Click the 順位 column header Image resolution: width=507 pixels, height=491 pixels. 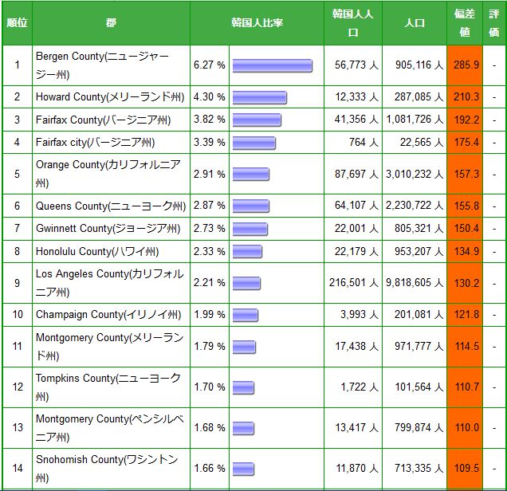[17, 22]
